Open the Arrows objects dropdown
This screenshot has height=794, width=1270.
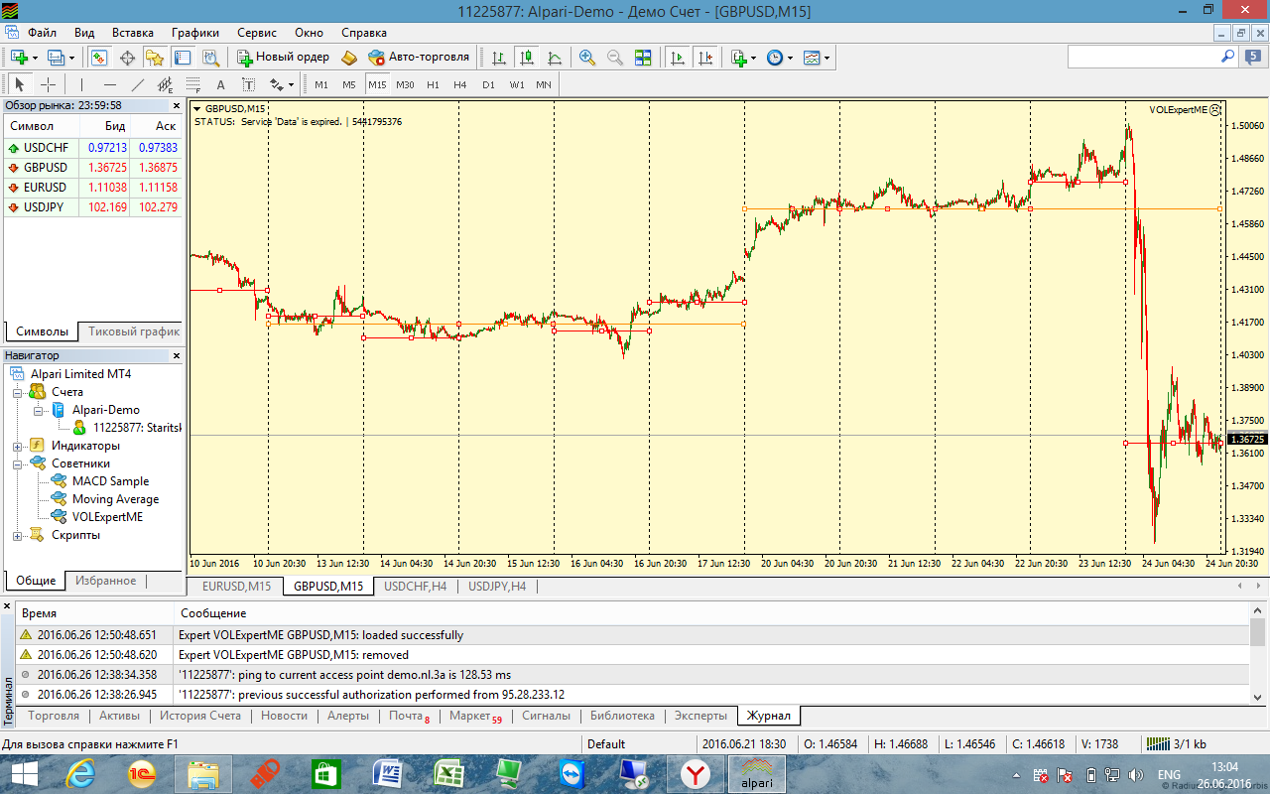[282, 84]
